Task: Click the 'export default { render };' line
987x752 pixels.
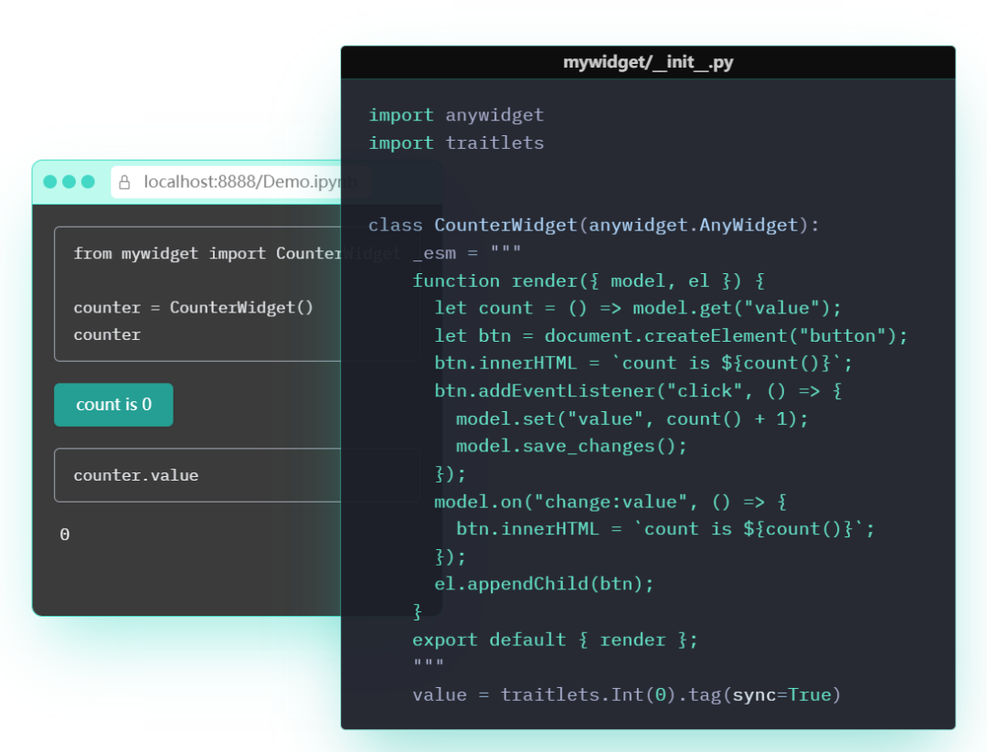Action: [556, 640]
